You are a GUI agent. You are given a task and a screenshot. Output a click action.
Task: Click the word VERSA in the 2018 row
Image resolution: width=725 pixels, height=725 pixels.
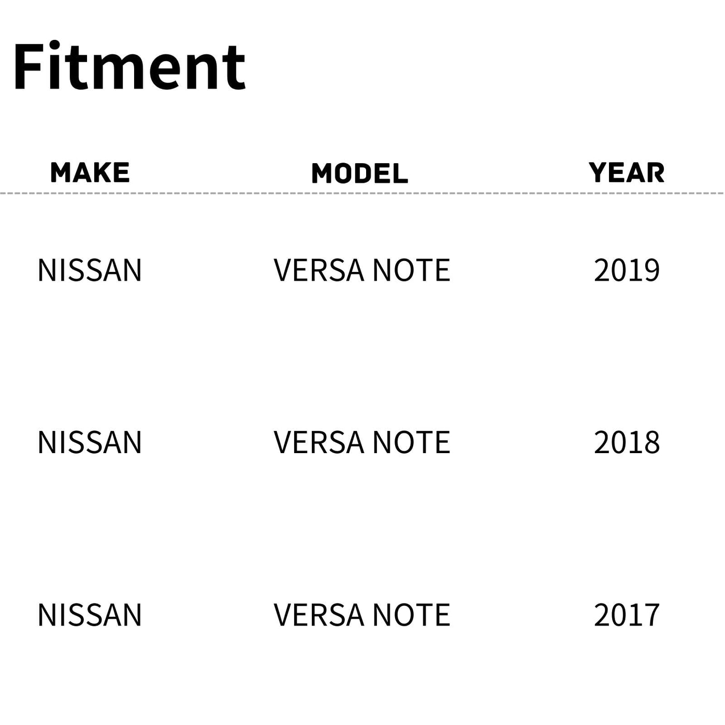tap(318, 443)
